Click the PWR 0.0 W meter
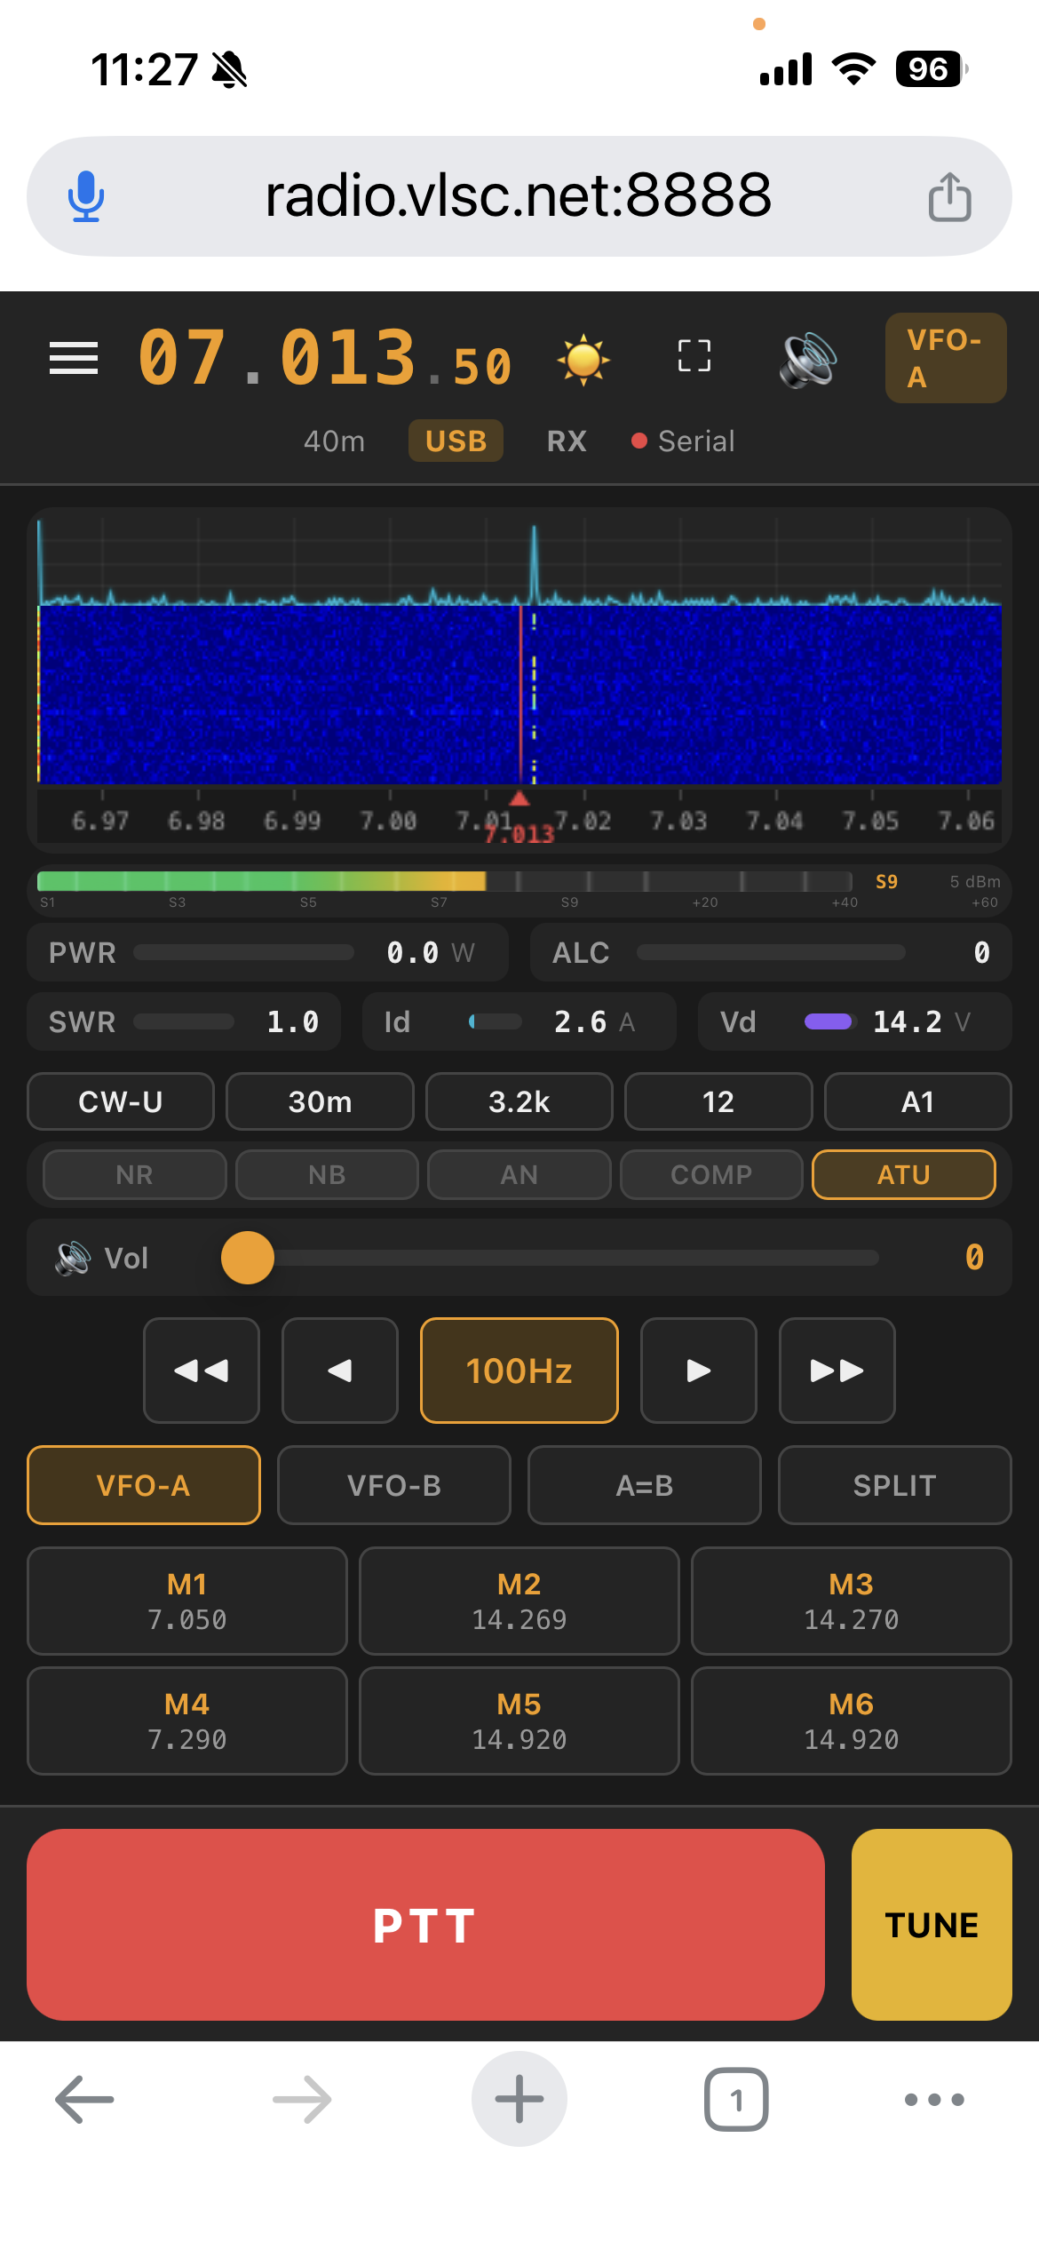The height and width of the screenshot is (2249, 1039). pos(267,952)
